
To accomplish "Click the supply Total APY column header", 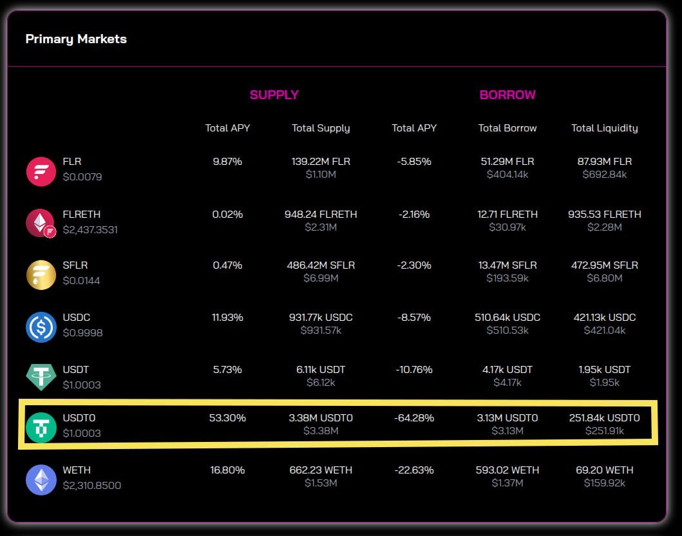I will (227, 128).
